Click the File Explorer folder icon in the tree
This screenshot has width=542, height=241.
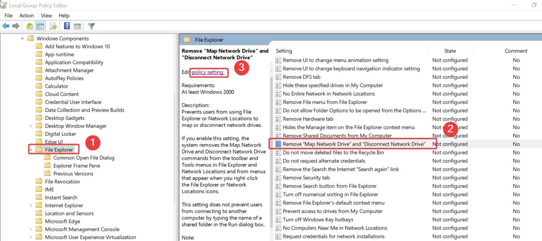tap(40, 149)
